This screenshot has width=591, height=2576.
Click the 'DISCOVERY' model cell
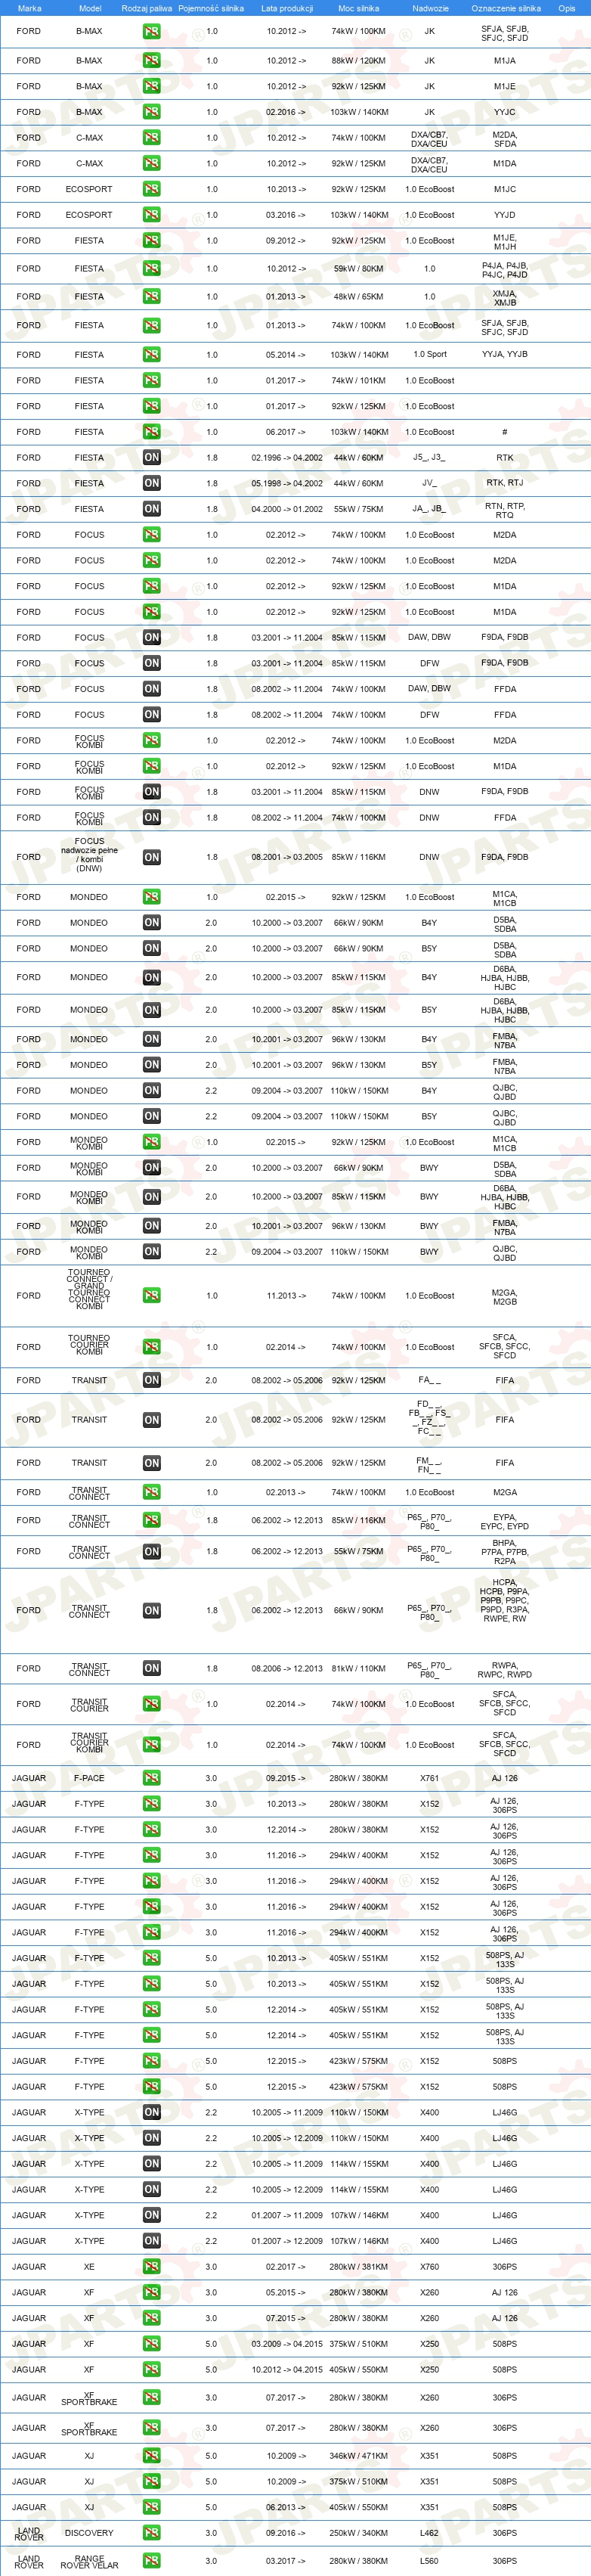click(89, 2533)
